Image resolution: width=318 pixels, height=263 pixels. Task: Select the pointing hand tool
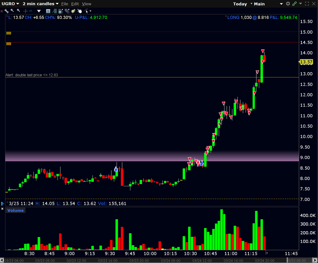click(79, 11)
